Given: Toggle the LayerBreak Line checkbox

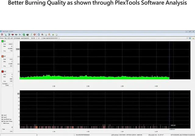Looking at the screenshot, I should click(x=2, y=119).
